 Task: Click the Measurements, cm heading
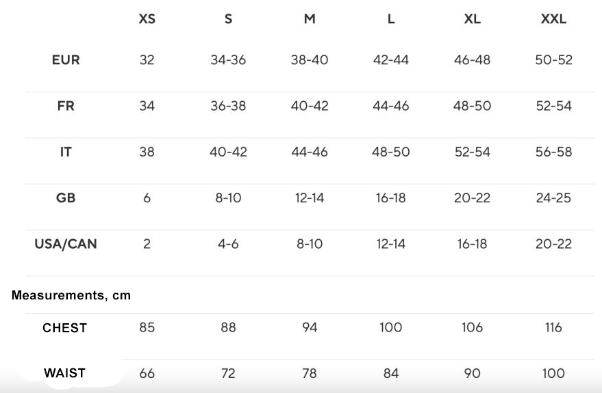pos(71,296)
